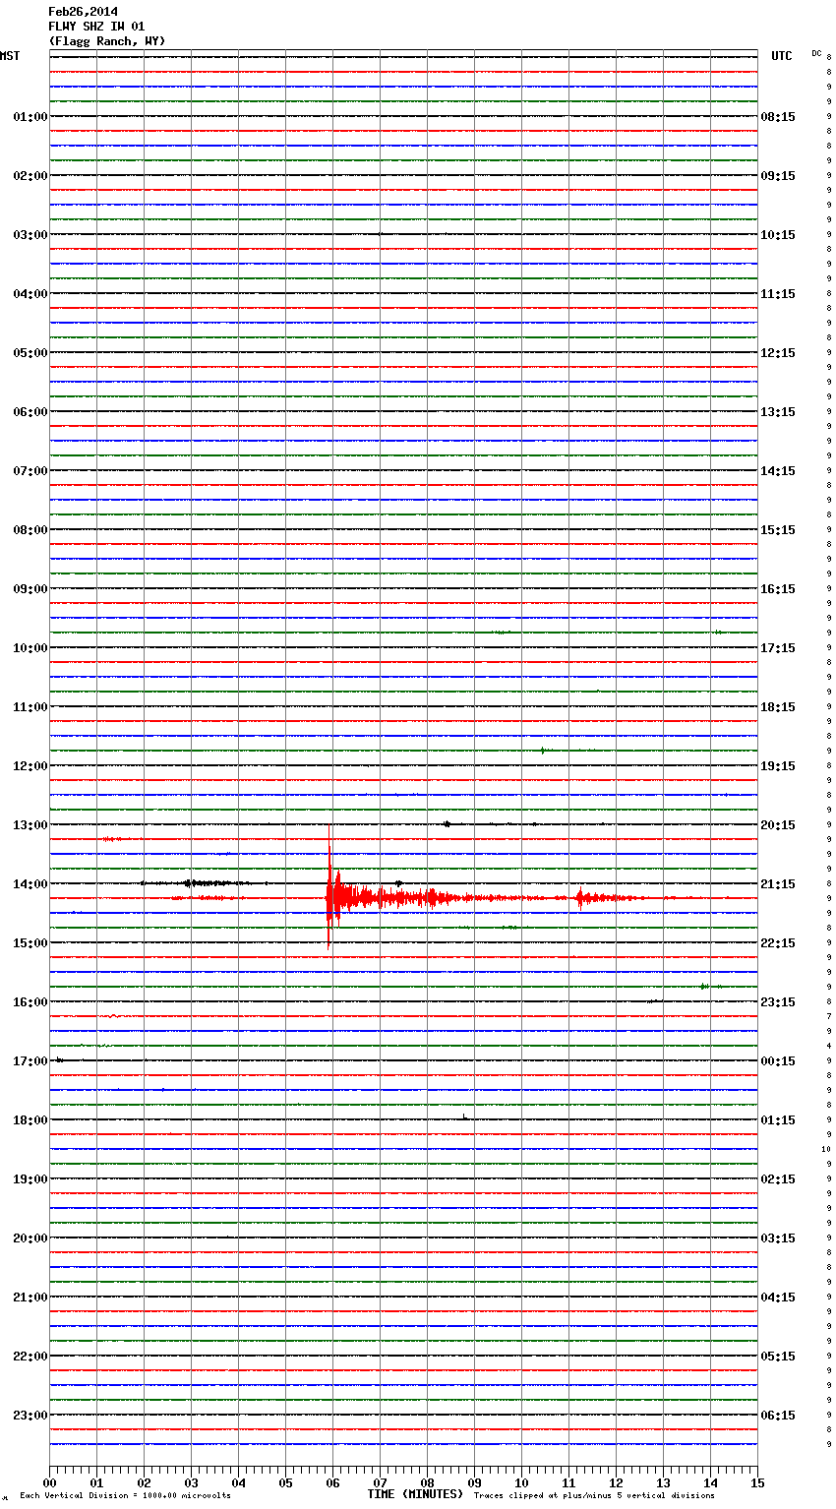The height and width of the screenshot is (1509, 836).
Task: Select the "05:00" MST row label
Action: click(x=30, y=353)
